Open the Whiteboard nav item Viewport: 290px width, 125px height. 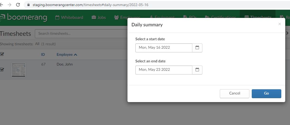click(x=69, y=18)
